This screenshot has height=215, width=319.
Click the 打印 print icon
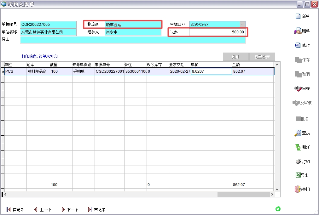click(298, 162)
